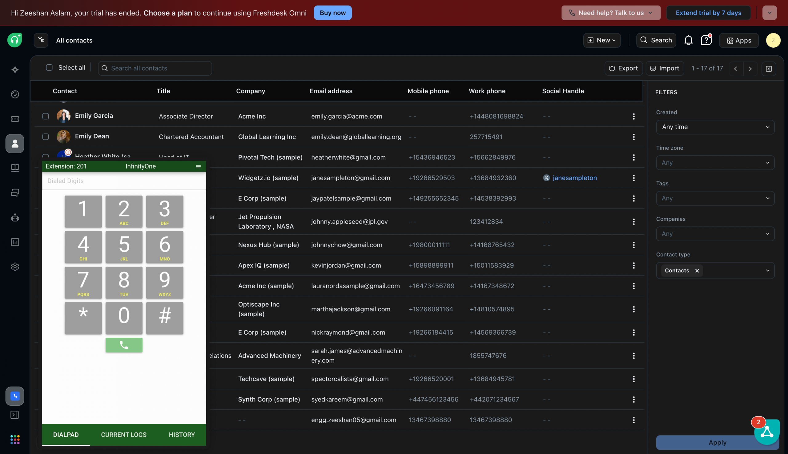The height and width of the screenshot is (454, 788).
Task: Open the Tickets sidebar icon
Action: [x=15, y=119]
